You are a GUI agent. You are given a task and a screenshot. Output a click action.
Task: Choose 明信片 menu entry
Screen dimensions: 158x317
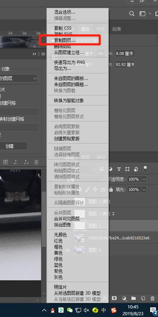(60, 287)
